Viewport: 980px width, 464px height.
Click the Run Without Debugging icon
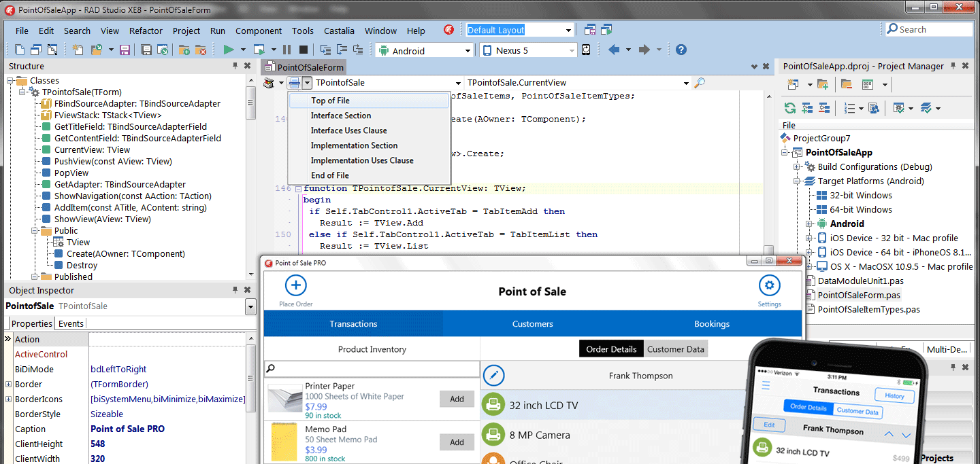click(259, 50)
